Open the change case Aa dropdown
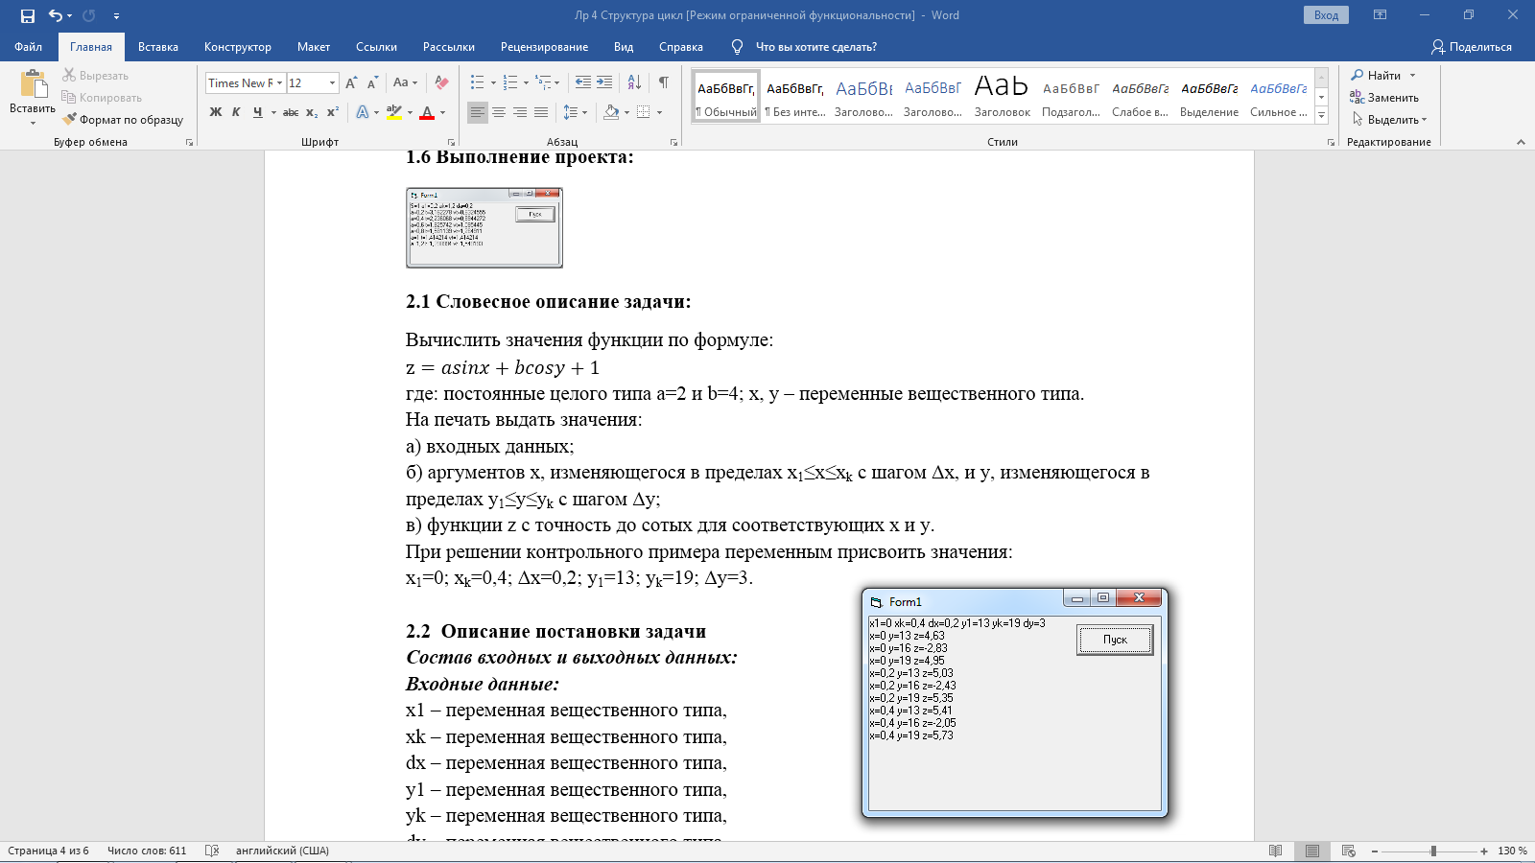 tap(405, 83)
